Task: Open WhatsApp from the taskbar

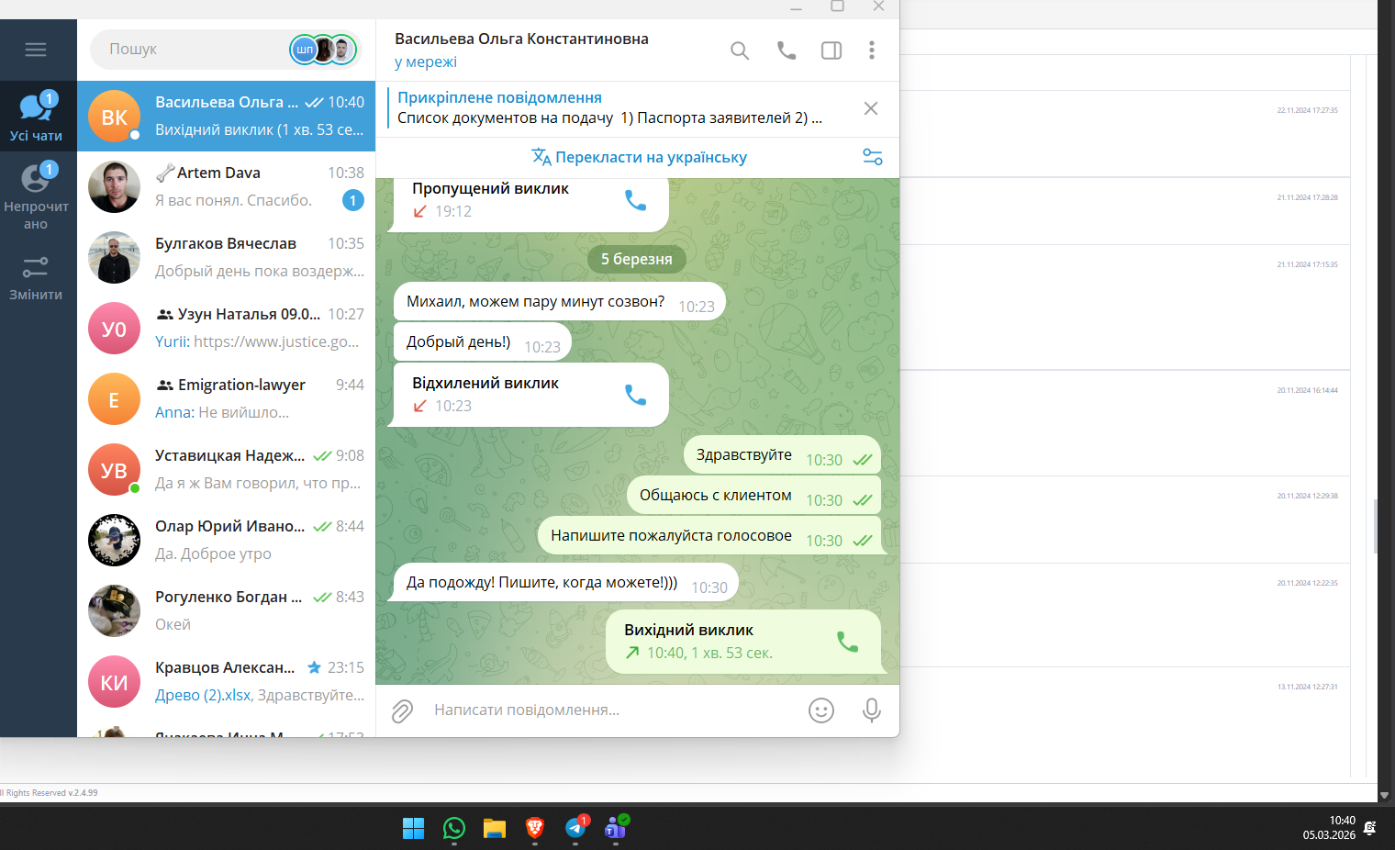Action: (x=454, y=828)
